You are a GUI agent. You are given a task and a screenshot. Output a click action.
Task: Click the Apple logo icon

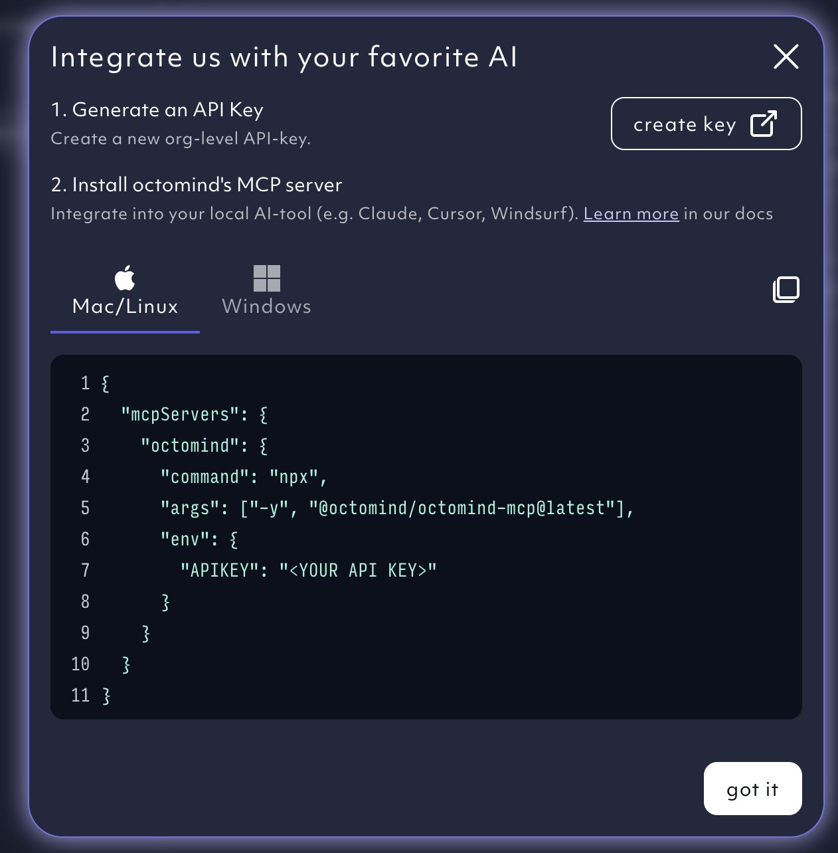coord(125,278)
